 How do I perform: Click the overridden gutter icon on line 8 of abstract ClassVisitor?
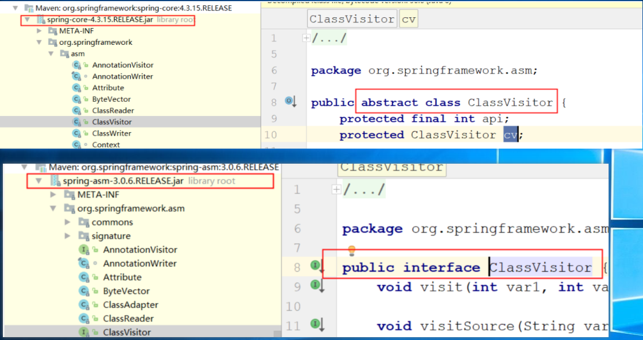coord(290,101)
